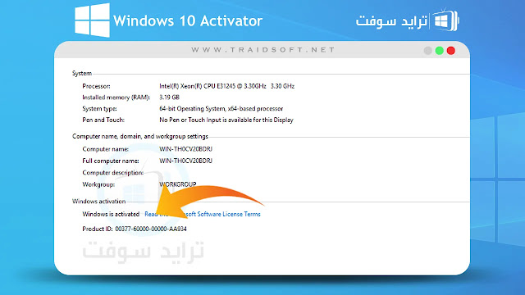Click the red window button
The image size is (525, 295).
pos(451,51)
